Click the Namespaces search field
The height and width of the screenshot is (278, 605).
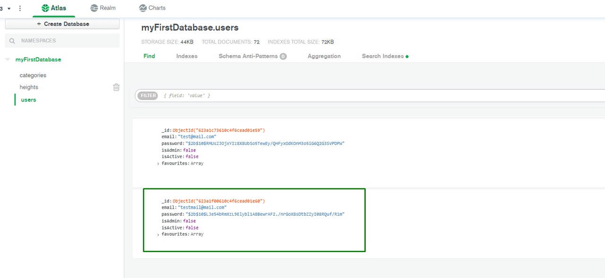click(x=62, y=41)
